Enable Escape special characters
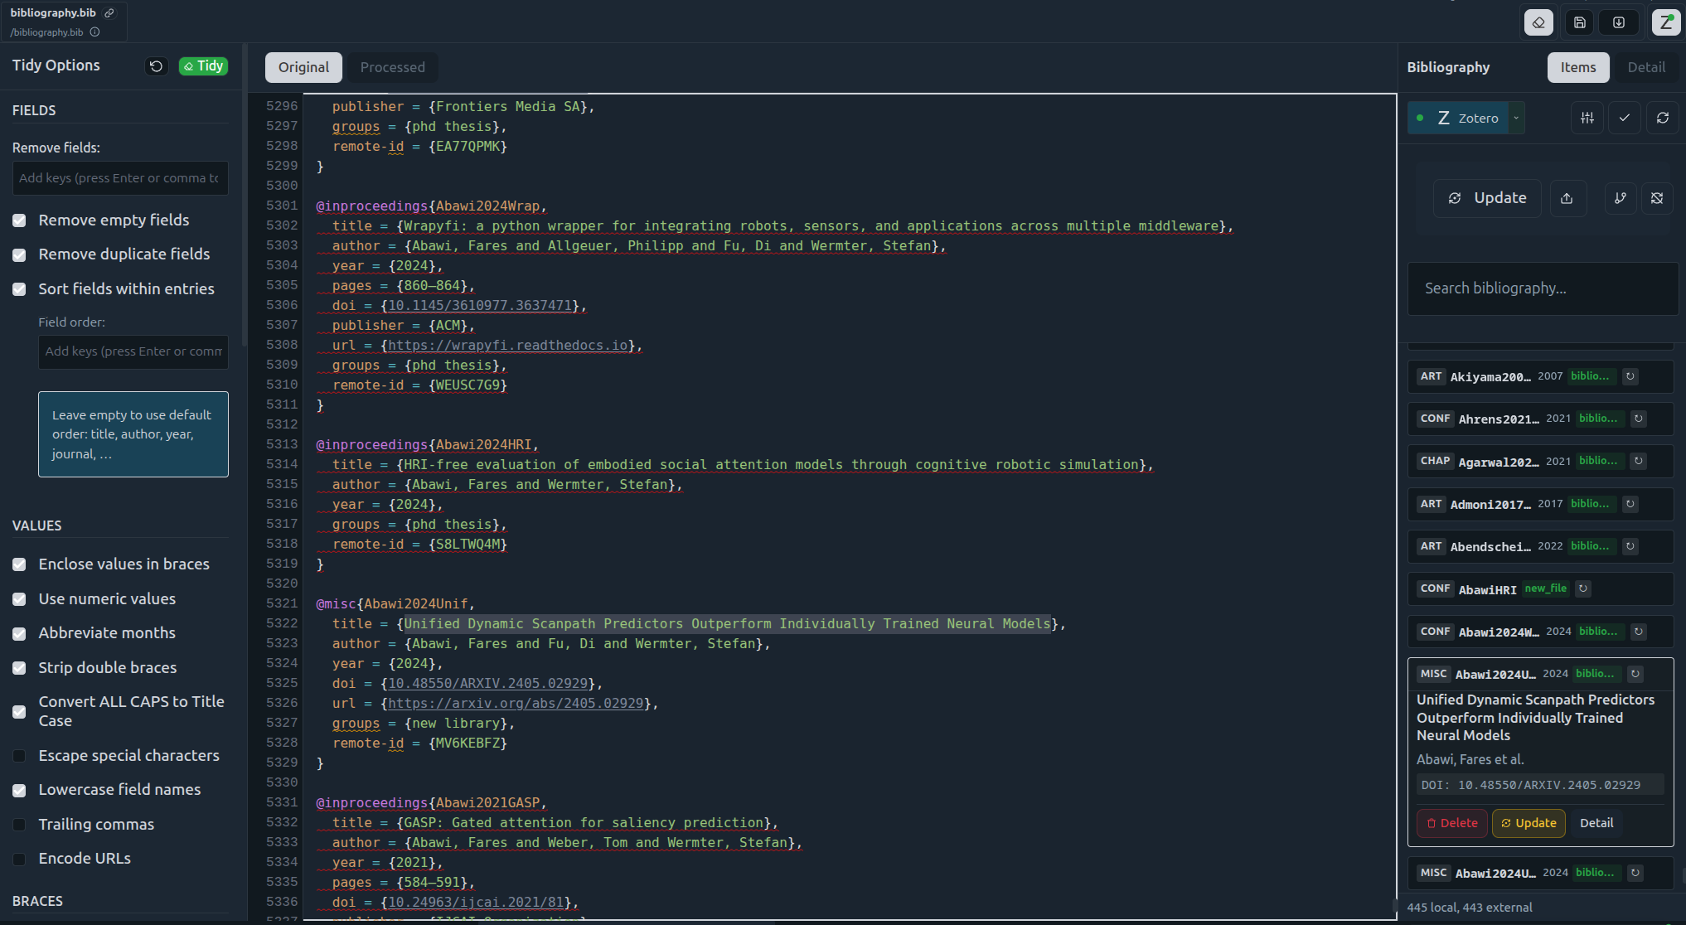Screen dimensions: 1686x925 (19, 756)
